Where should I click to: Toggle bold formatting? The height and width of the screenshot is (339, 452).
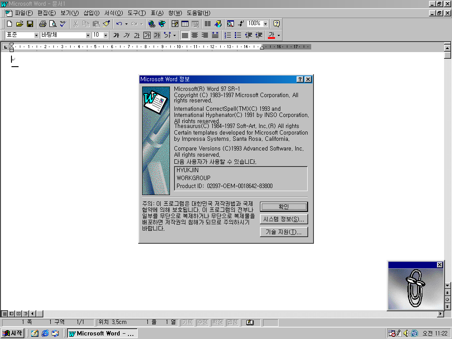point(116,35)
